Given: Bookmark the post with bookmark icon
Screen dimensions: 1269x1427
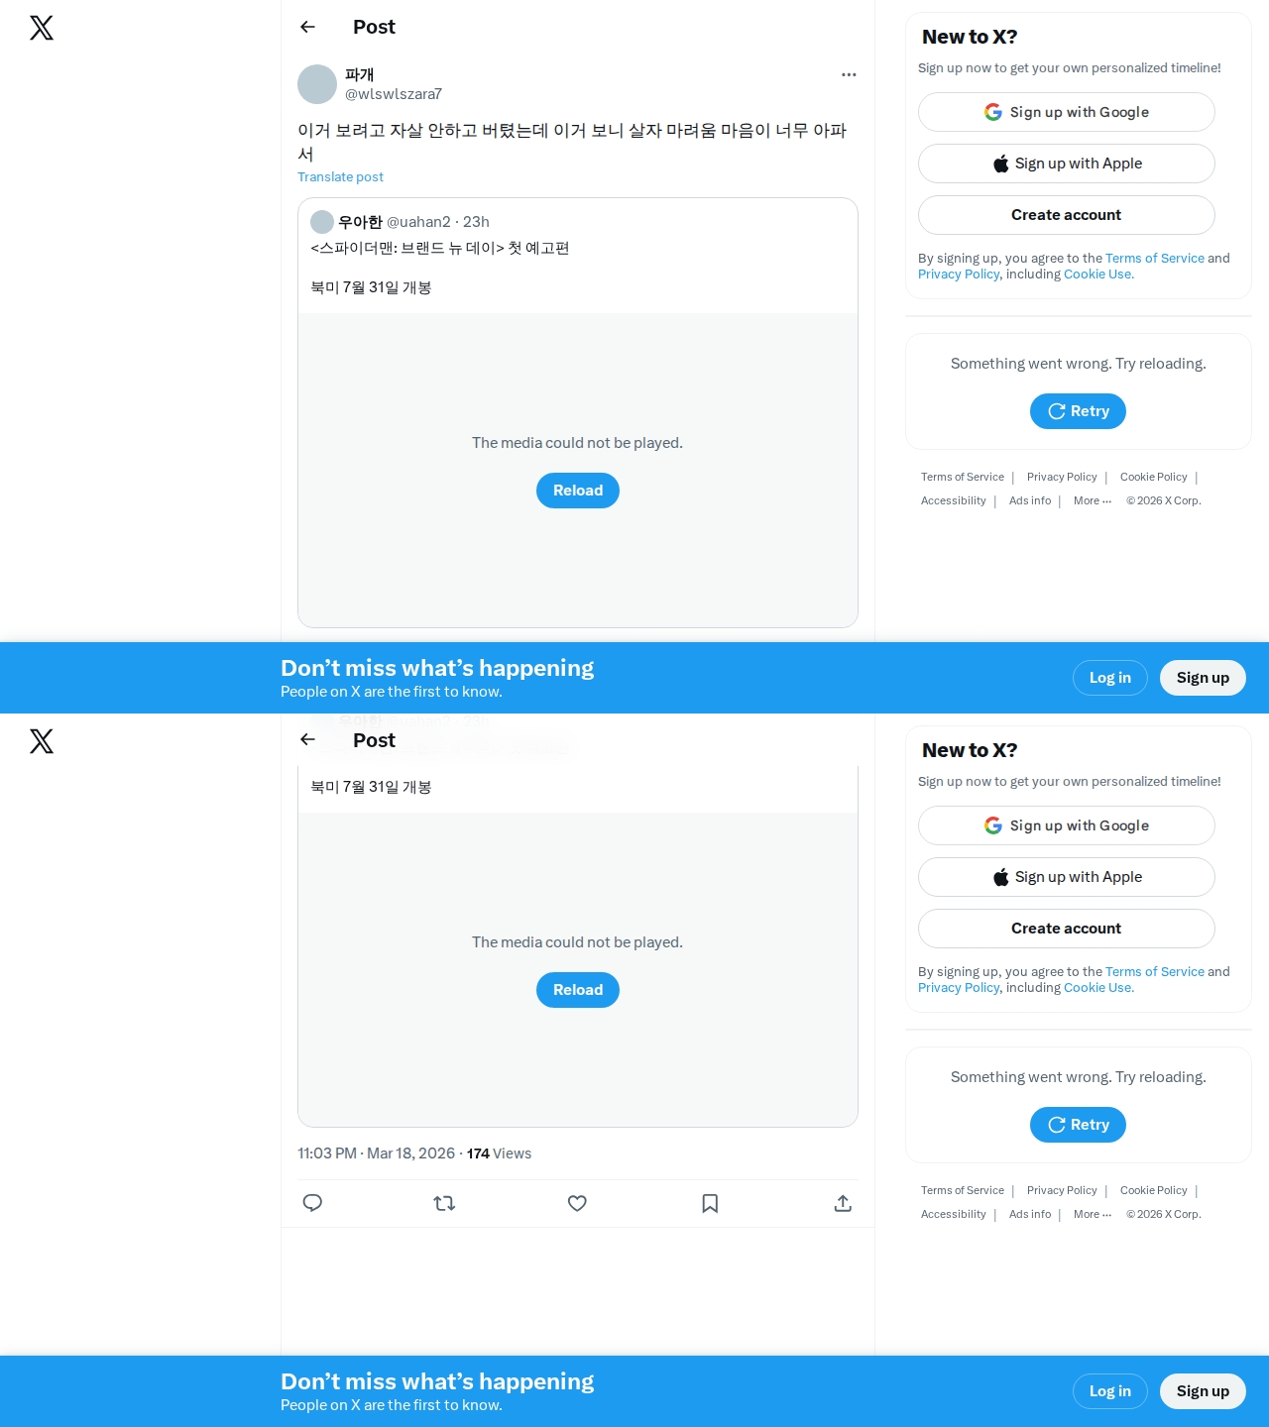Looking at the screenshot, I should coord(710,1203).
